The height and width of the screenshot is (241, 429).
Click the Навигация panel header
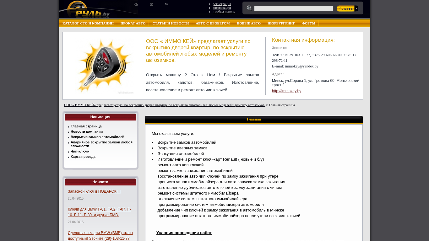(x=100, y=117)
